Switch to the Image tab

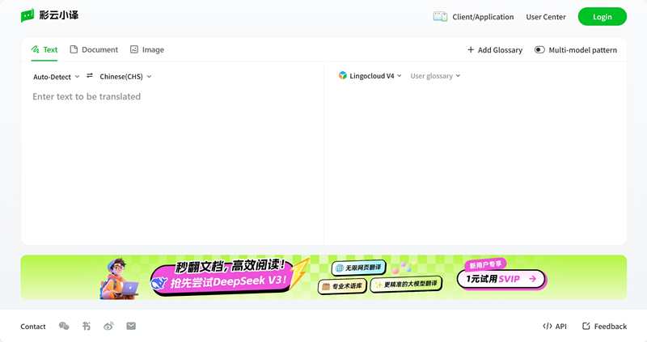click(147, 49)
